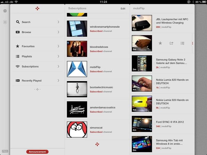Play Nokia Lumia 820 video thumbnail
Image resolution: width=207 pixels, height=155 pixels.
[142, 83]
